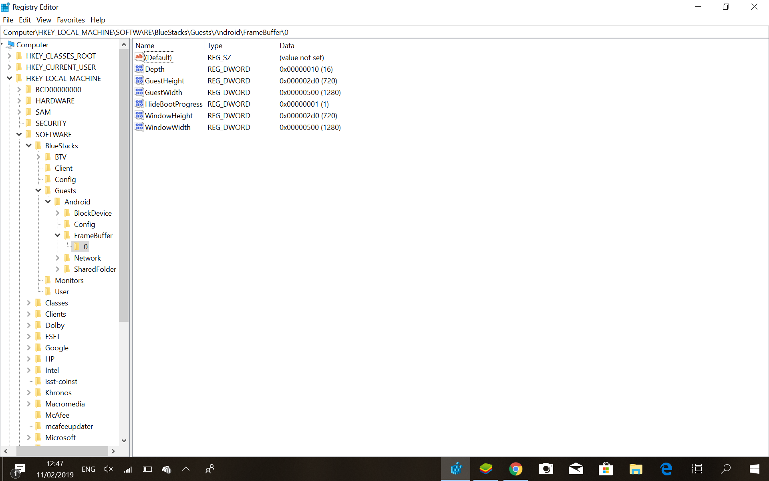Click the tree scroll right arrow
This screenshot has height=481, width=769.
coord(113,451)
